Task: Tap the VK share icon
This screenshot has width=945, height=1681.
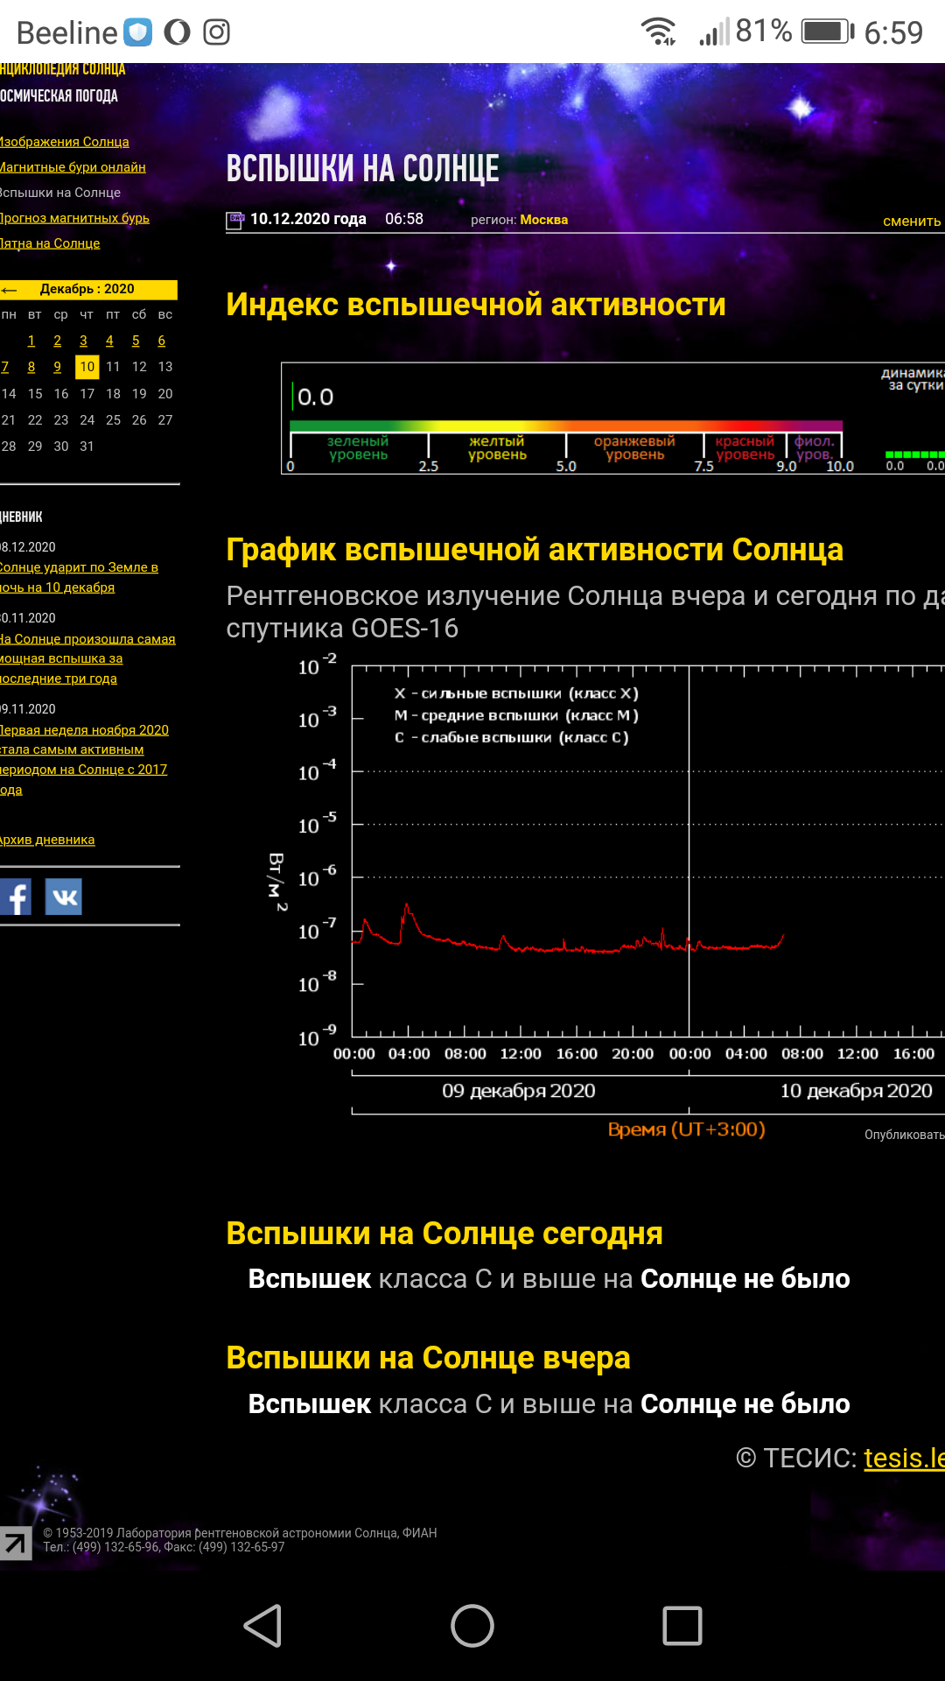Action: point(64,897)
